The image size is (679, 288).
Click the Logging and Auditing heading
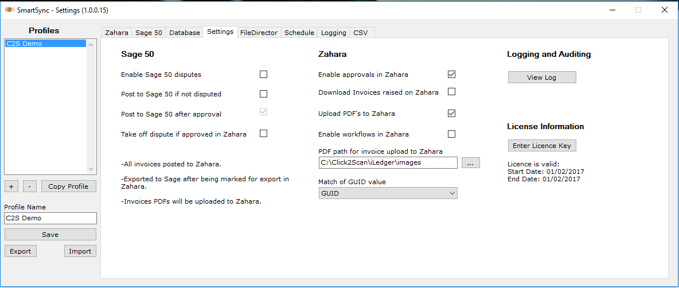click(549, 55)
